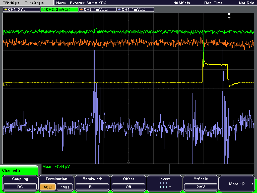Go to More 1|2 menu page
Viewport: 257px width, 193px height.
pyautogui.click(x=237, y=183)
